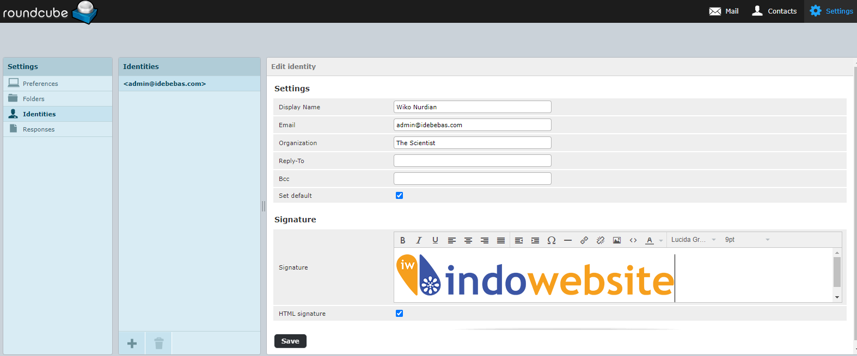
Task: Remove link with the unlink icon
Action: pos(600,240)
